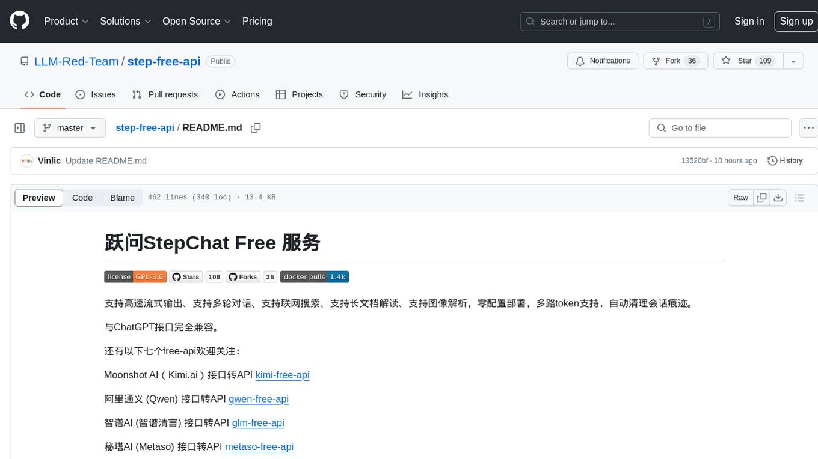This screenshot has width=818, height=459.
Task: Click the search magnifier icon in header
Action: (530, 22)
